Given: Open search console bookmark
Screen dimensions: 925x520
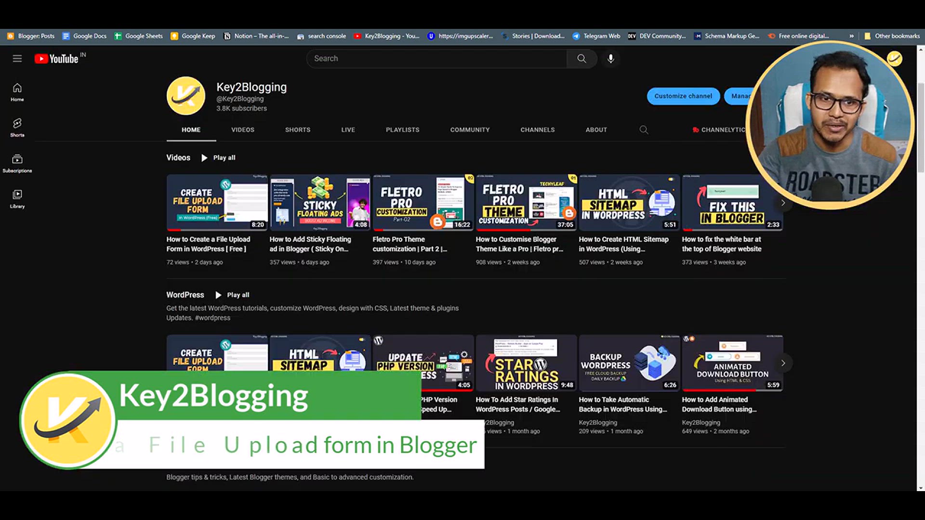Looking at the screenshot, I should click(321, 36).
